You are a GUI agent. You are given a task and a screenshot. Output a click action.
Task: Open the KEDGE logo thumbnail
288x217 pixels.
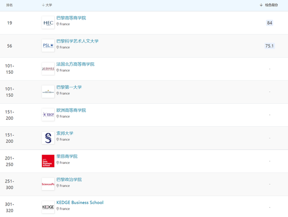pos(48,207)
